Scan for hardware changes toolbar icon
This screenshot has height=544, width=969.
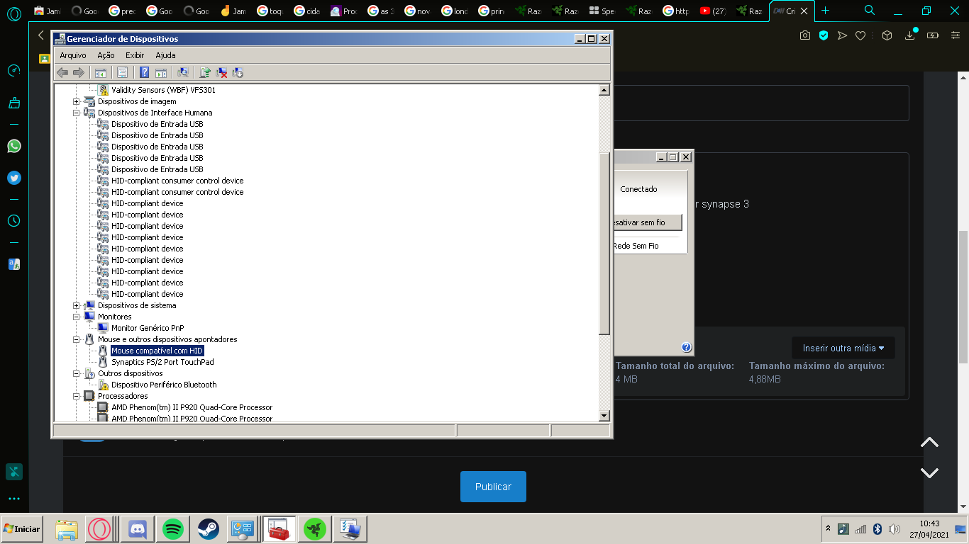click(183, 72)
